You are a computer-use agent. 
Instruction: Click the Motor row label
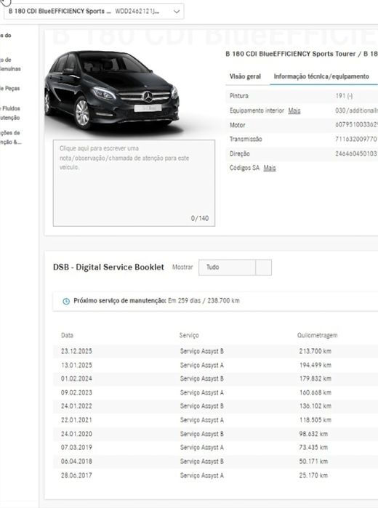coord(237,125)
